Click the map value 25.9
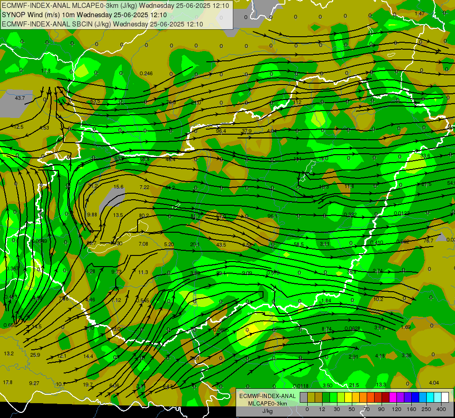This screenshot has height=418, width=455. tap(35, 355)
